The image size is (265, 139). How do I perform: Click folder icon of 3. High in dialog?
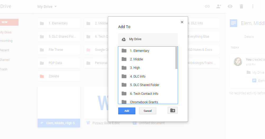124,68
